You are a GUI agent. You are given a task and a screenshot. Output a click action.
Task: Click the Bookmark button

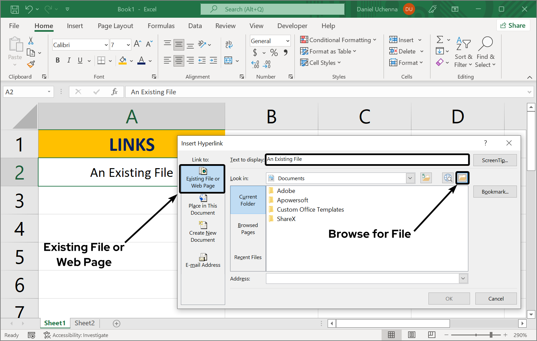pyautogui.click(x=495, y=191)
